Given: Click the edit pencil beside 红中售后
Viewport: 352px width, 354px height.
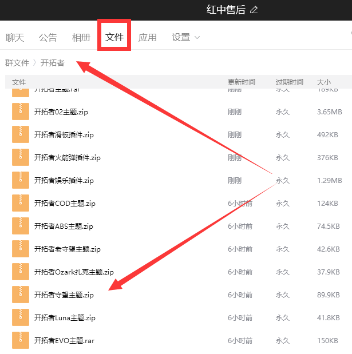Looking at the screenshot, I should point(254,10).
